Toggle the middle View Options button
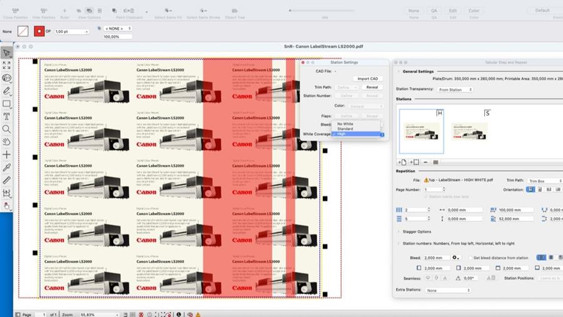 (x=89, y=11)
